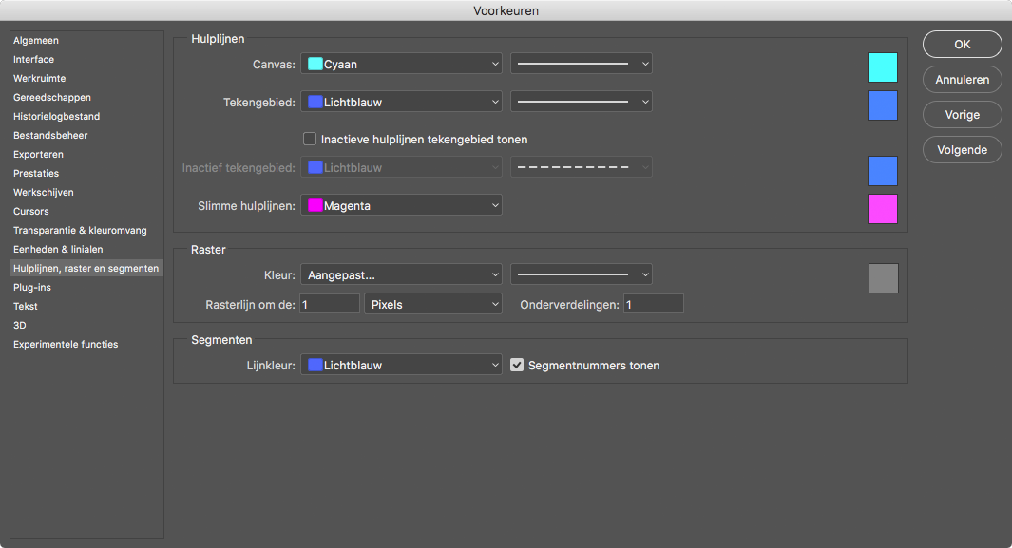This screenshot has height=548, width=1012.
Task: Uncheck Segmentnummers tonen checkbox
Action: pos(518,365)
